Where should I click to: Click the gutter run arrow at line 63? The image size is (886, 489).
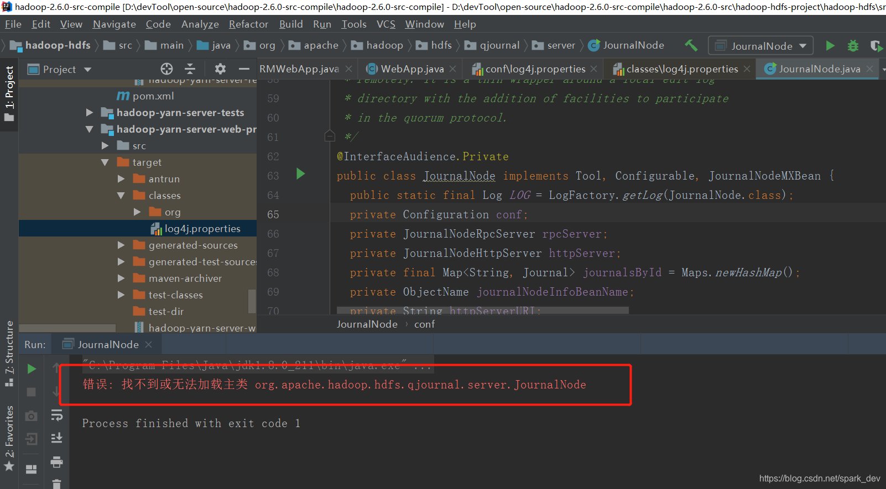300,174
